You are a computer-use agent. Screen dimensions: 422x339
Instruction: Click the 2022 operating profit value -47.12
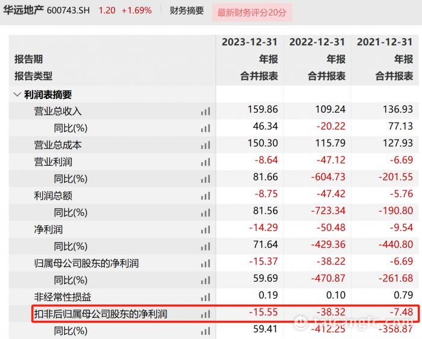[331, 160]
